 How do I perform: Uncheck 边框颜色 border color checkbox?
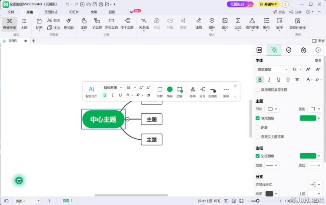click(258, 156)
